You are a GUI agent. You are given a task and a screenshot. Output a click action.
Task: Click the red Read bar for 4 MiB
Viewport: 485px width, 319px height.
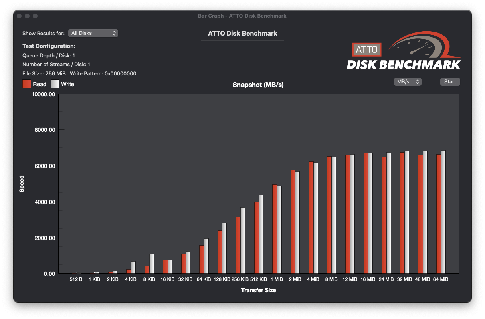point(311,218)
